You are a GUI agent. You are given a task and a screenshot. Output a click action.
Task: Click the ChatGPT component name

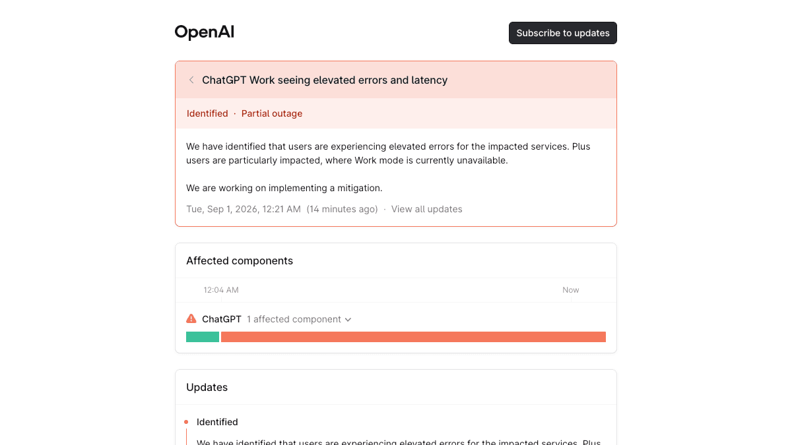coord(222,319)
